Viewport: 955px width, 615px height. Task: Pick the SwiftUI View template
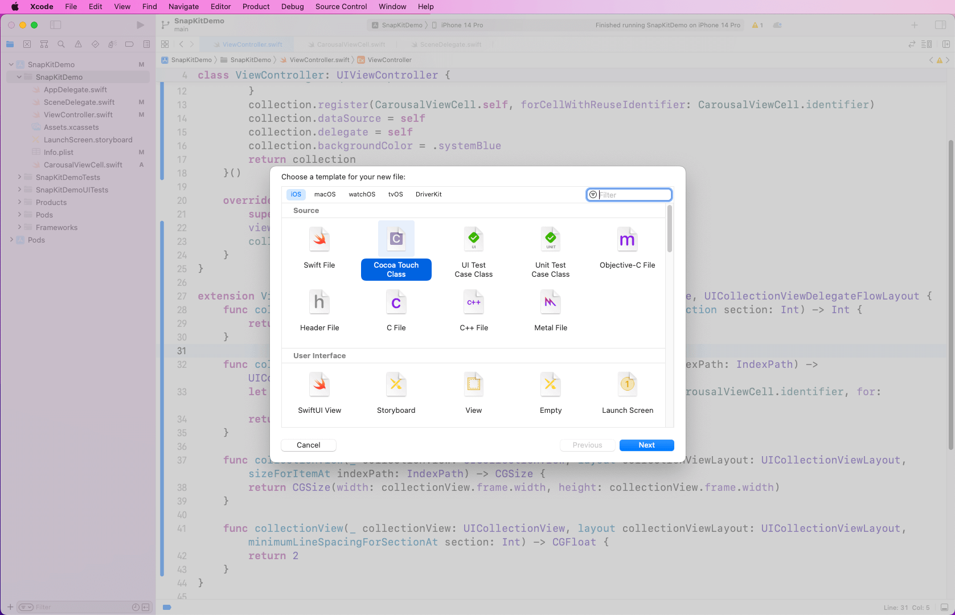click(319, 385)
